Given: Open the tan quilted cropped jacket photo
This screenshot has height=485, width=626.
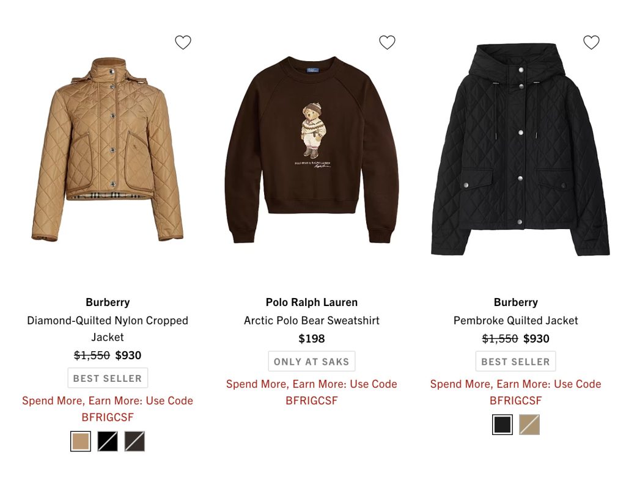Looking at the screenshot, I should (108, 150).
